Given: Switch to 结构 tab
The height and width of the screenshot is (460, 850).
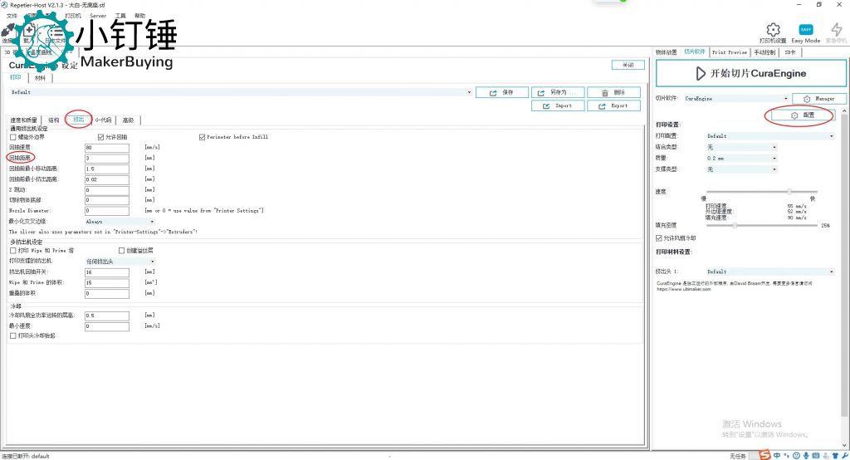Looking at the screenshot, I should pos(54,120).
